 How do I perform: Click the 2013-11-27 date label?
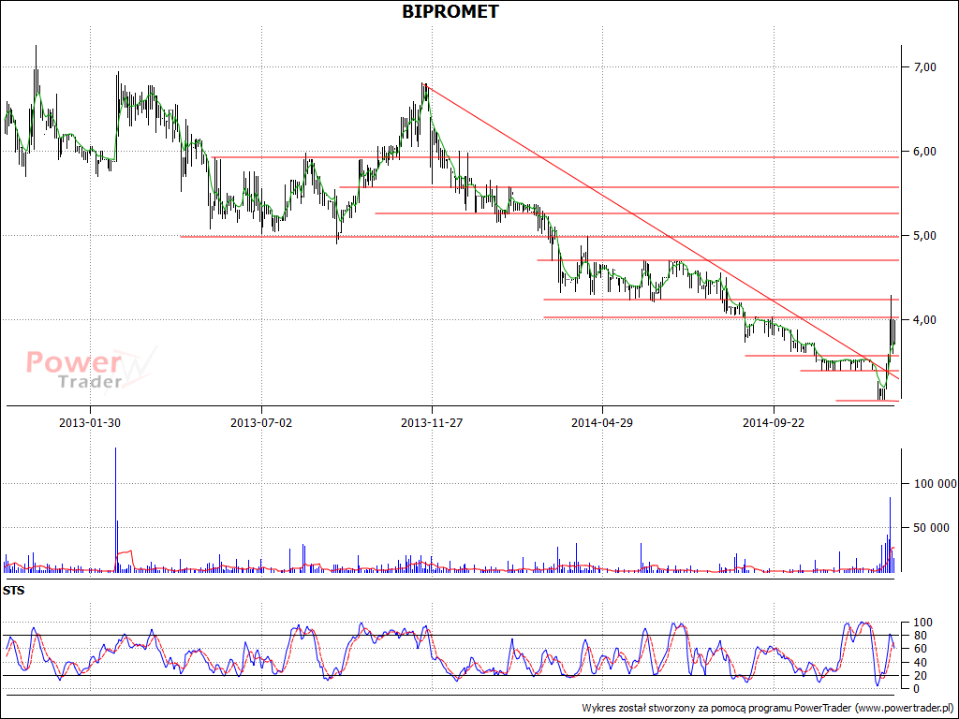click(432, 422)
